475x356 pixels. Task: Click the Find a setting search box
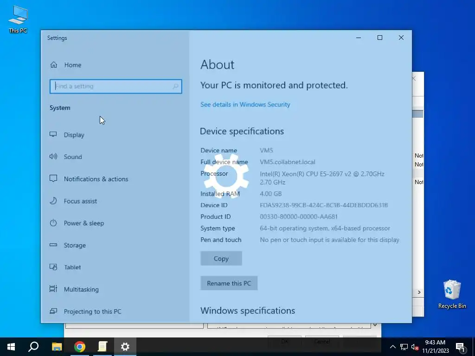point(116,86)
